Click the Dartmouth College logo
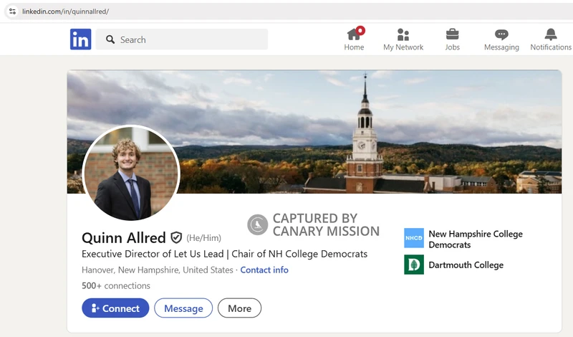Viewport: 573px width, 337px height. point(414,265)
